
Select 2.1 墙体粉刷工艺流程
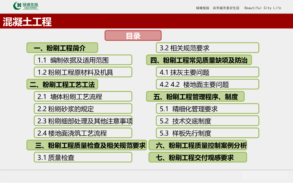click(x=83, y=96)
